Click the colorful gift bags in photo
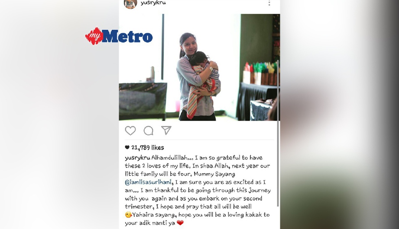The width and height of the screenshot is (399, 229). click(260, 73)
